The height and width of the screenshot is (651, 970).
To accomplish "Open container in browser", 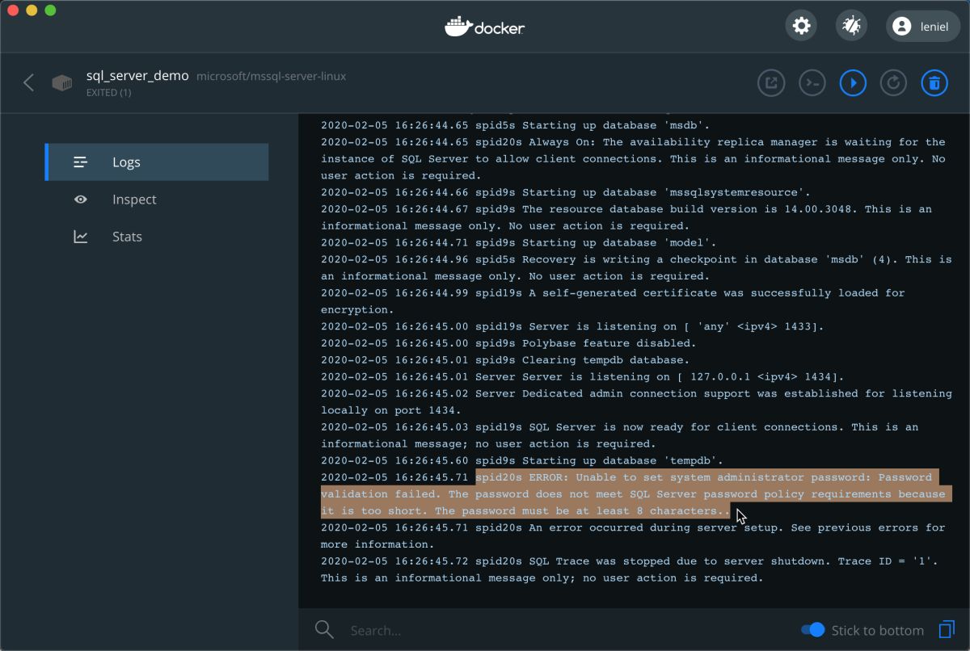I will pyautogui.click(x=771, y=82).
